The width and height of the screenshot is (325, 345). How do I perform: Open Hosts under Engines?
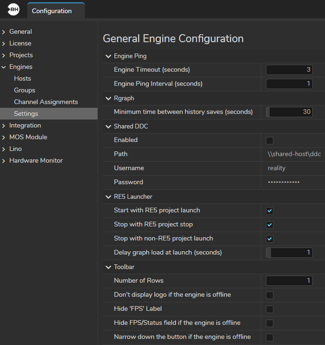[23, 78]
